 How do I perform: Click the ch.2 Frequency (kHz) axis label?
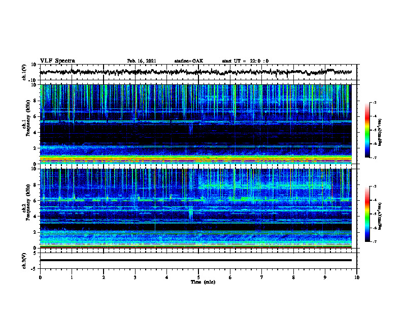[26, 202]
